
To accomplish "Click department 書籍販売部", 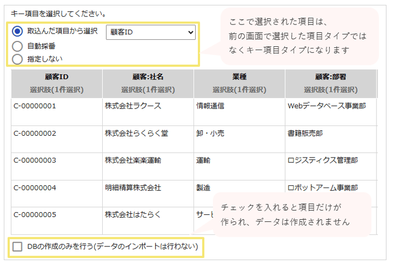I will (305, 134).
